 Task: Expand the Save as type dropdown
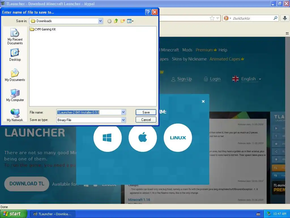tap(123, 120)
